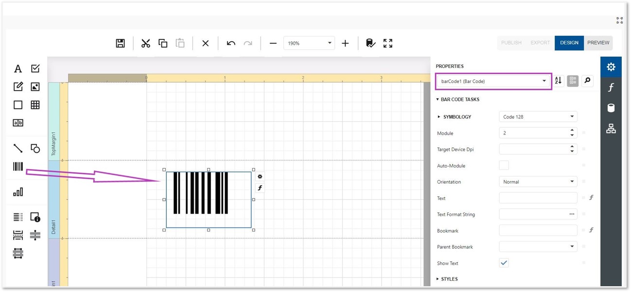Open the Orientation dropdown
631x292 pixels.
[538, 182]
